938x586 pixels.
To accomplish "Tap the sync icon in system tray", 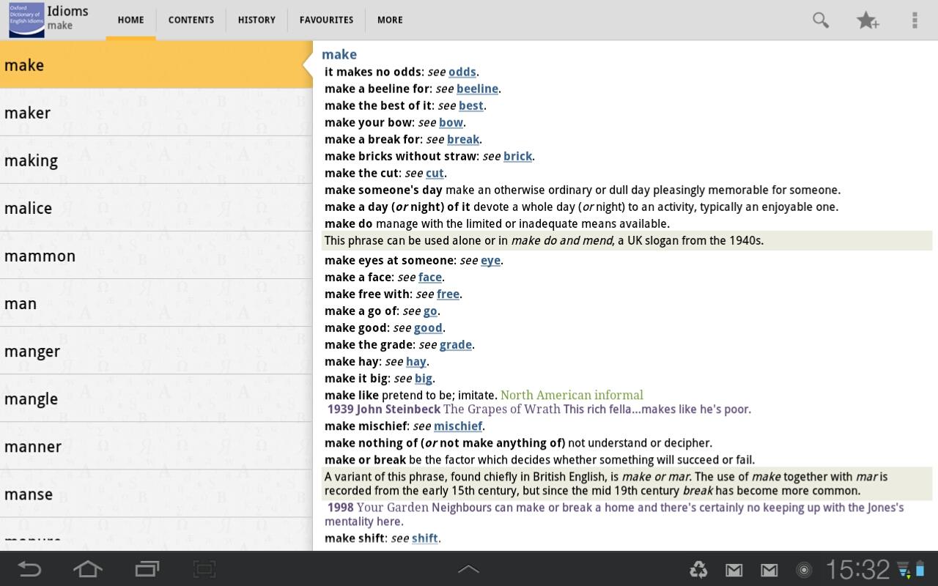I will pos(698,569).
